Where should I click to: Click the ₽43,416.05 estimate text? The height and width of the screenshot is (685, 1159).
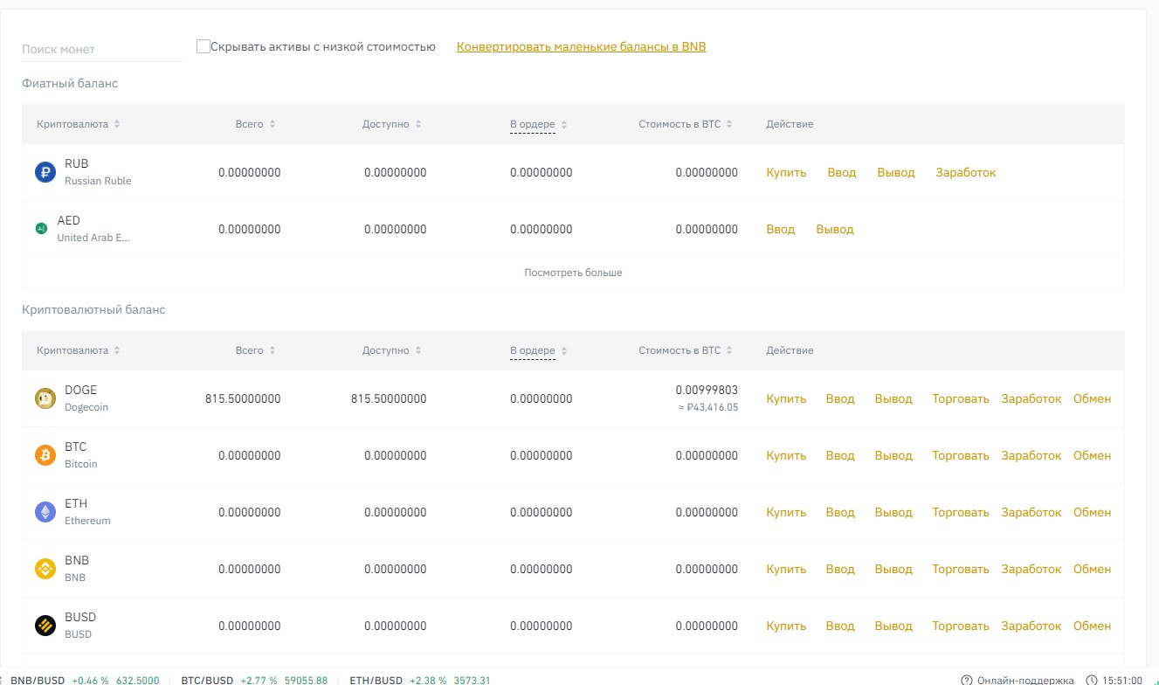click(708, 407)
